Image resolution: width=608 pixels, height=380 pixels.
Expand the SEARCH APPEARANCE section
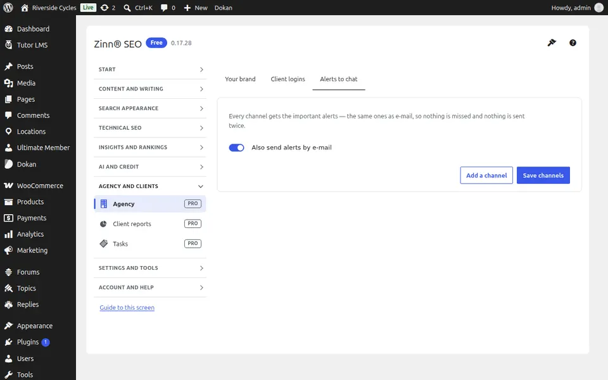click(150, 108)
